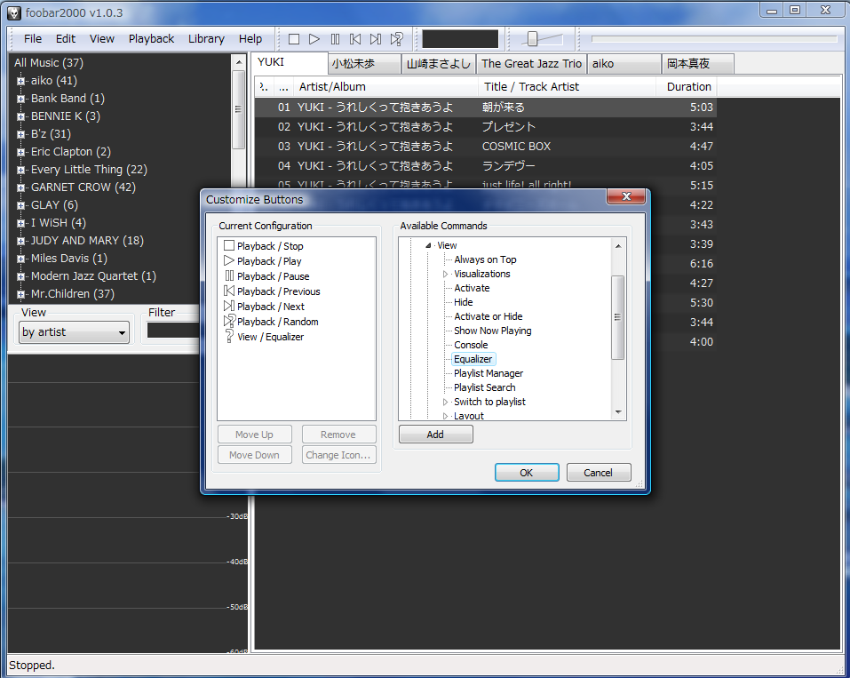Click the volume slider handle
Image resolution: width=850 pixels, height=678 pixels.
click(x=532, y=39)
